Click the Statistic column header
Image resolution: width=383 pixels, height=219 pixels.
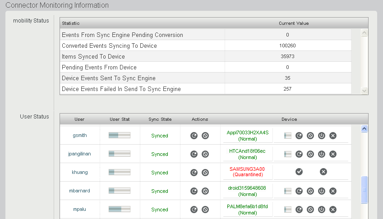click(71, 23)
